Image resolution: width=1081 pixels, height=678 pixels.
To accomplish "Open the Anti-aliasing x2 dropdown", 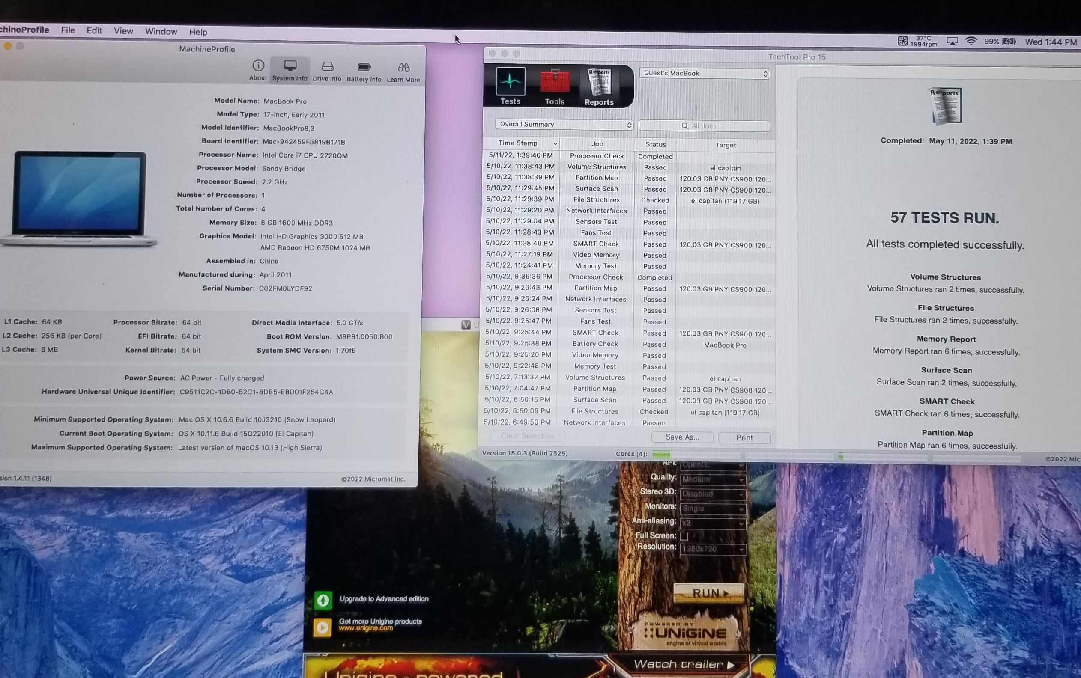I will [712, 523].
